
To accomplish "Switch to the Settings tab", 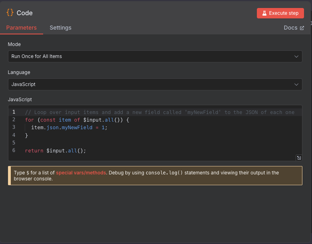I will 60,28.
